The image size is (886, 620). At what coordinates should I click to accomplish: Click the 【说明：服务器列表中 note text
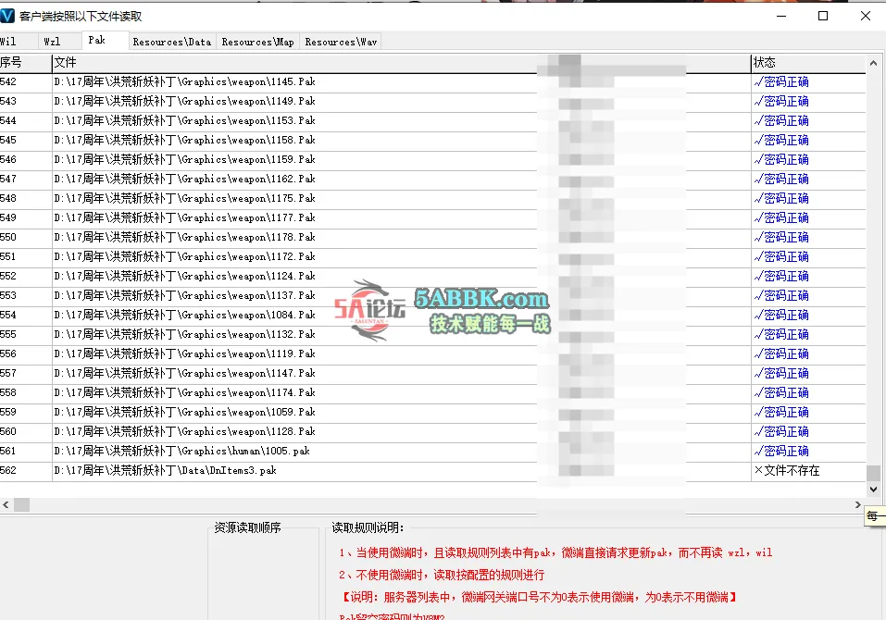538,597
